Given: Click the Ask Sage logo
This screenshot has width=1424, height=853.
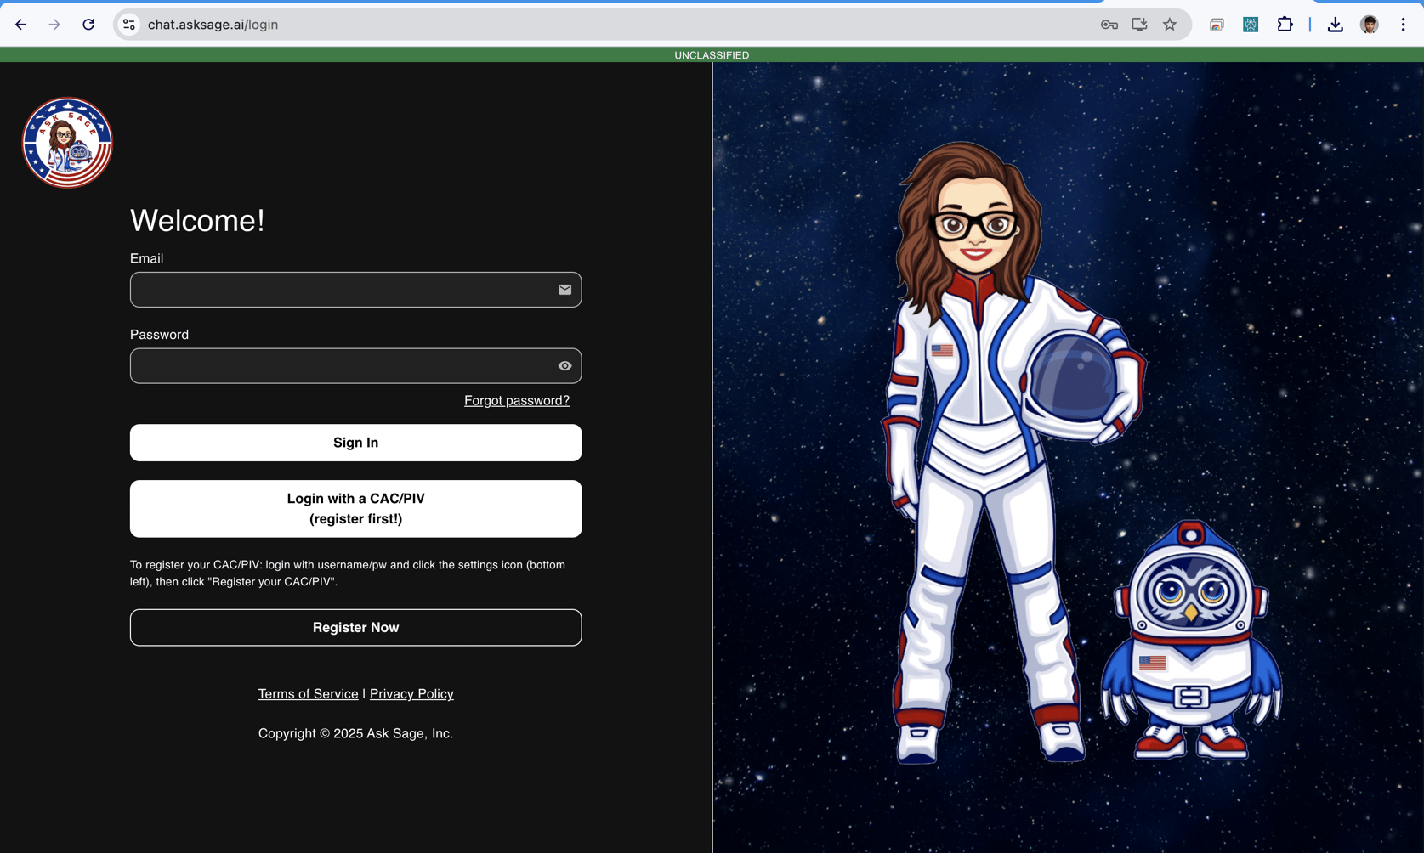Looking at the screenshot, I should (67, 142).
